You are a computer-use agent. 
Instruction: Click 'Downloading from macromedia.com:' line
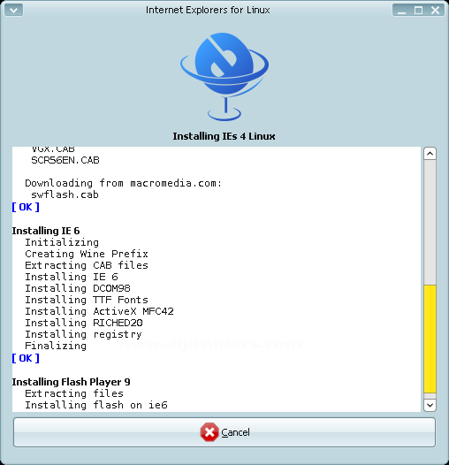pos(123,183)
